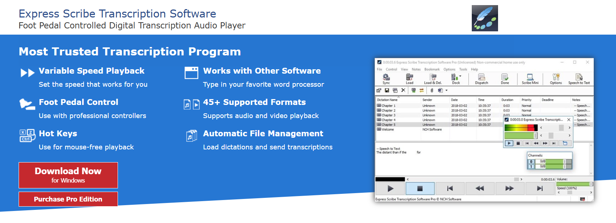Stop playback with the large Stop button
This screenshot has height=223, width=616.
click(420, 188)
